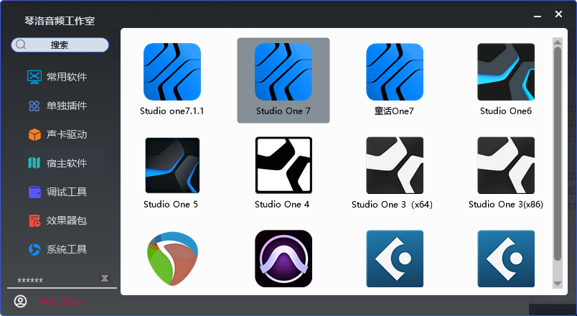
Task: Focus the 搜索 search field
Action: pos(60,45)
